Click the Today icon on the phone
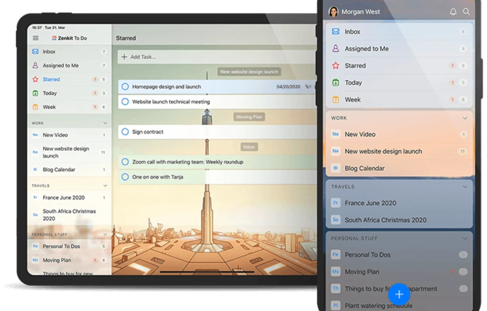This screenshot has height=311, width=487. (x=336, y=83)
